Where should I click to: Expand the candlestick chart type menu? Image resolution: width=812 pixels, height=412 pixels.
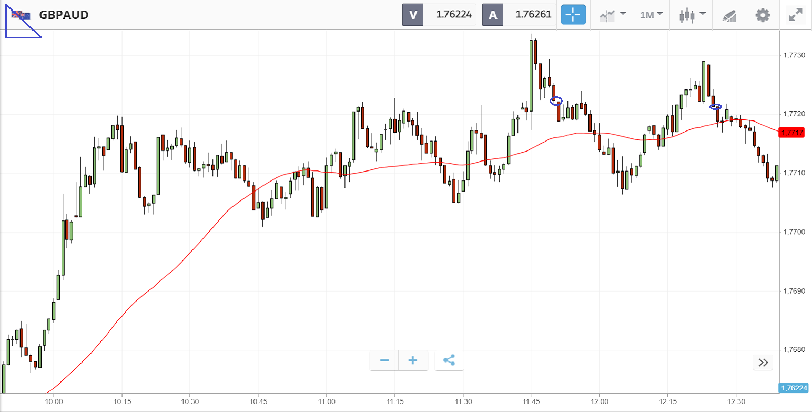click(x=692, y=15)
